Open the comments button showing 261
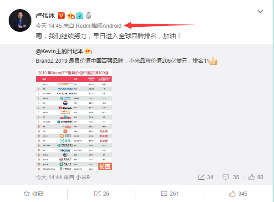The image size is (274, 202). click(170, 194)
